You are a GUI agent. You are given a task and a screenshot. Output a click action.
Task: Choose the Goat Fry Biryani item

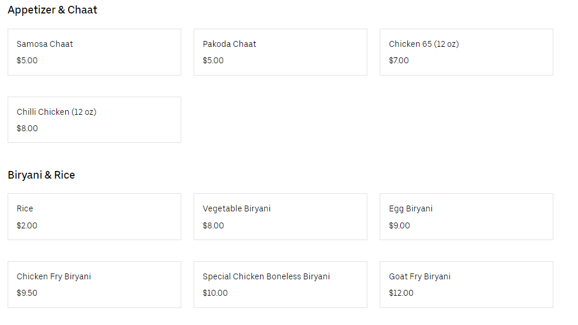click(x=466, y=284)
